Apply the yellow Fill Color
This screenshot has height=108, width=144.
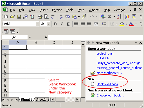(x=122, y=24)
